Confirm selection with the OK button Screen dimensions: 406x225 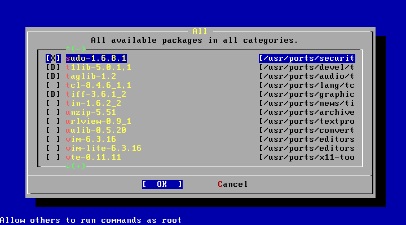pos(162,184)
